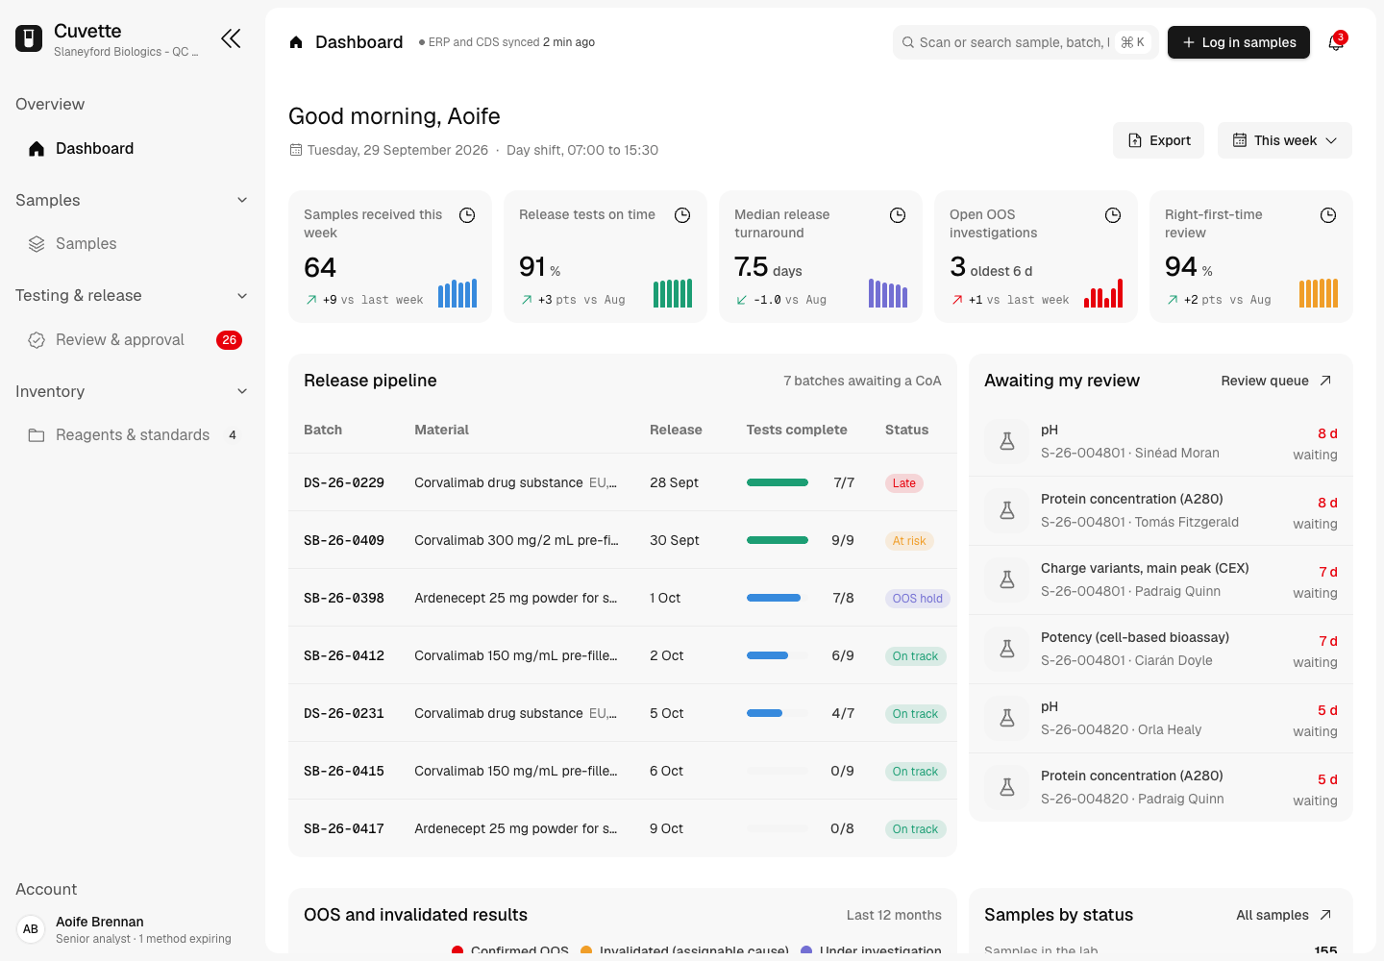Click the Late status badge
The image size is (1384, 961).
coord(904,483)
